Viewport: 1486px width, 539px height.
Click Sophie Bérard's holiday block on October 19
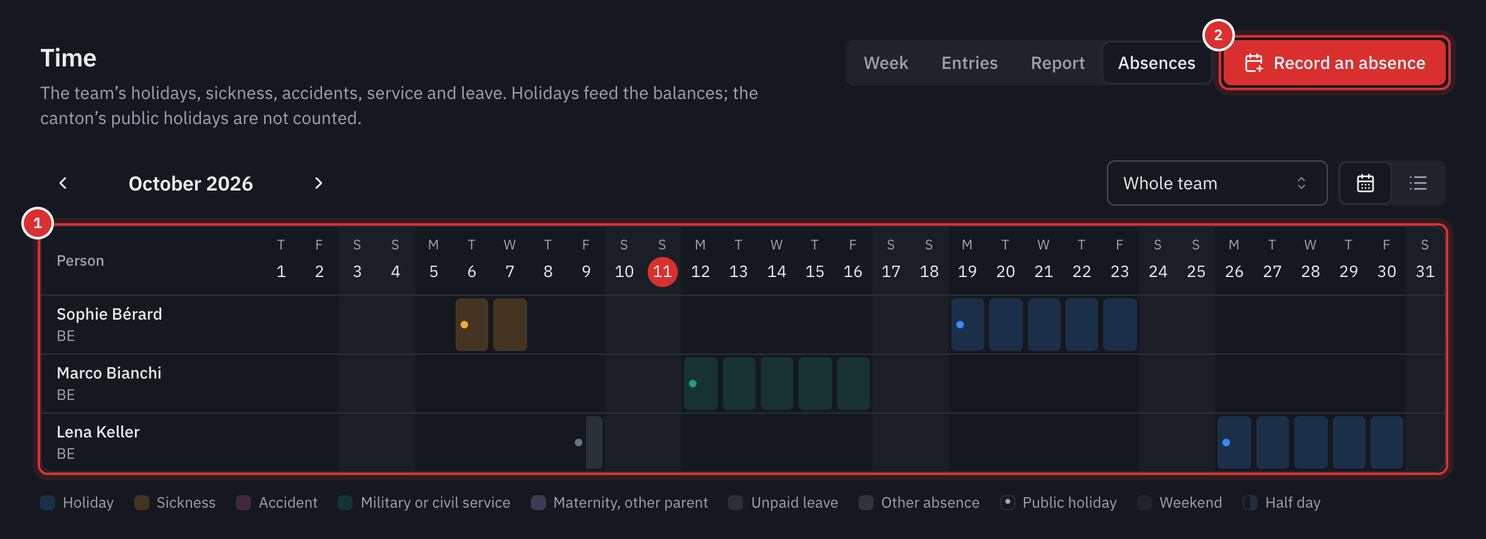pos(968,325)
